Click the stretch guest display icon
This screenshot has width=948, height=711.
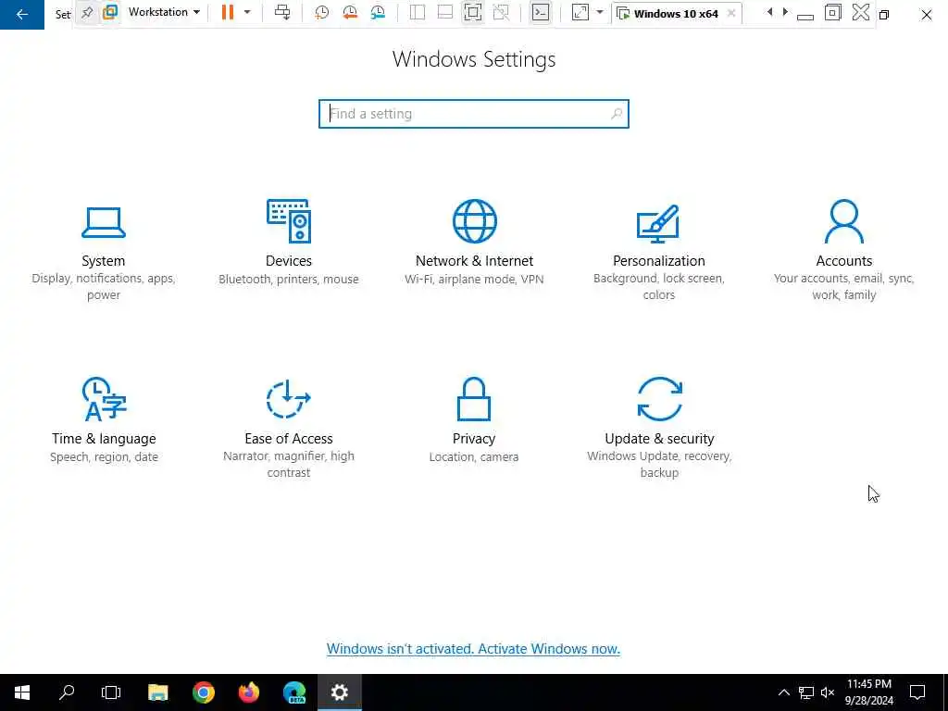pos(580,12)
